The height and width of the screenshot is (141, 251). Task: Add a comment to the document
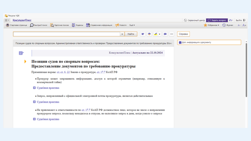tap(165, 34)
